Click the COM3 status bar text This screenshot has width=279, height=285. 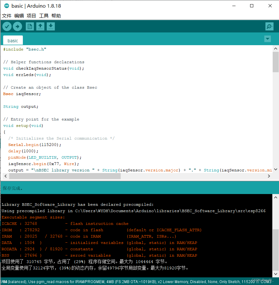(266, 281)
